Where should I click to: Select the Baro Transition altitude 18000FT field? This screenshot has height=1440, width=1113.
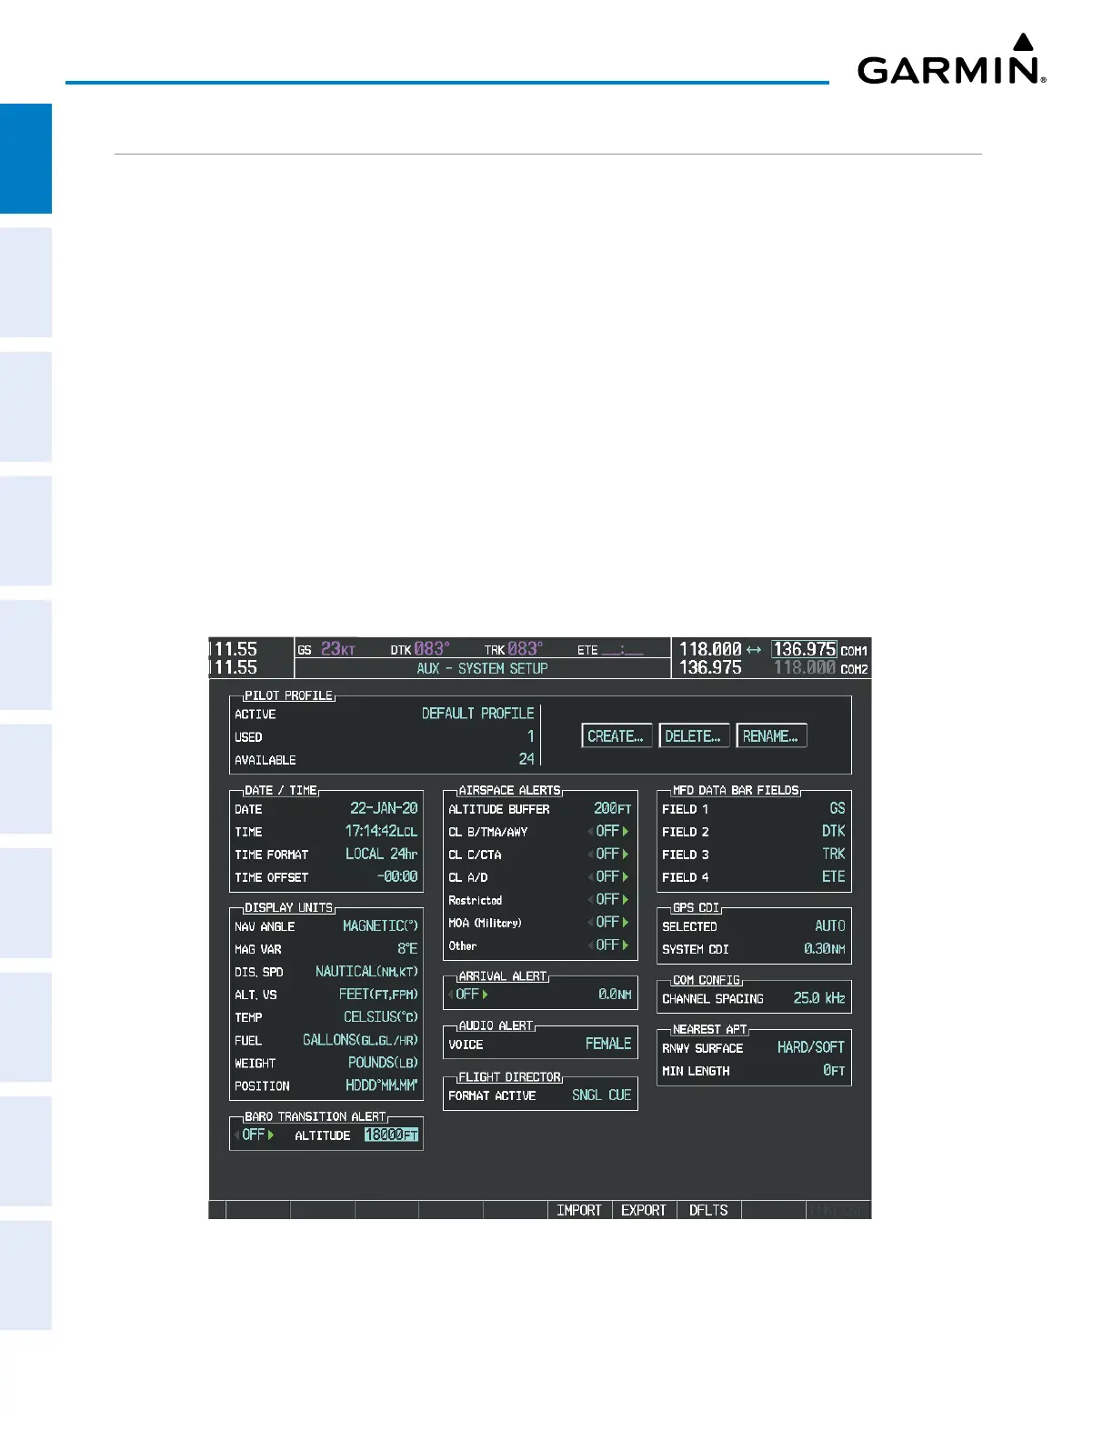392,1135
